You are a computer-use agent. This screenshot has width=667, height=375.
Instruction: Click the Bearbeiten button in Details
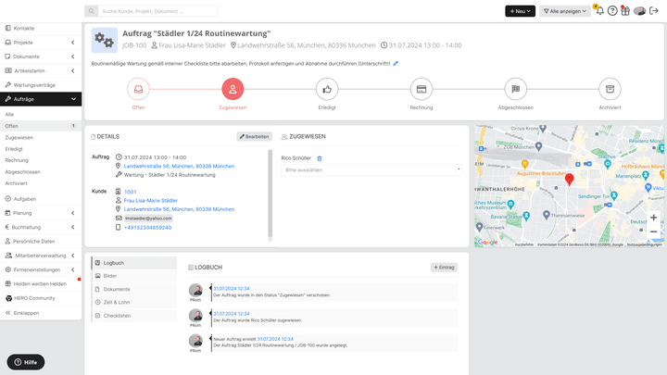click(x=253, y=136)
